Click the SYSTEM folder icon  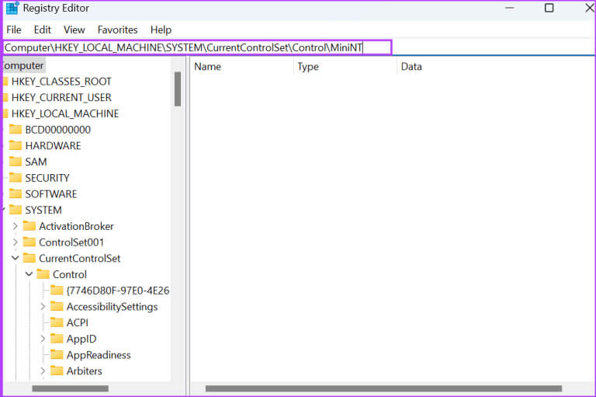pyautogui.click(x=16, y=210)
